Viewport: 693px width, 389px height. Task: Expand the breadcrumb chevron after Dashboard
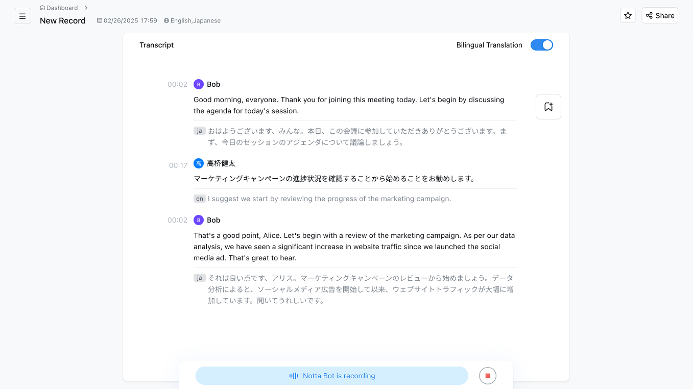[86, 8]
